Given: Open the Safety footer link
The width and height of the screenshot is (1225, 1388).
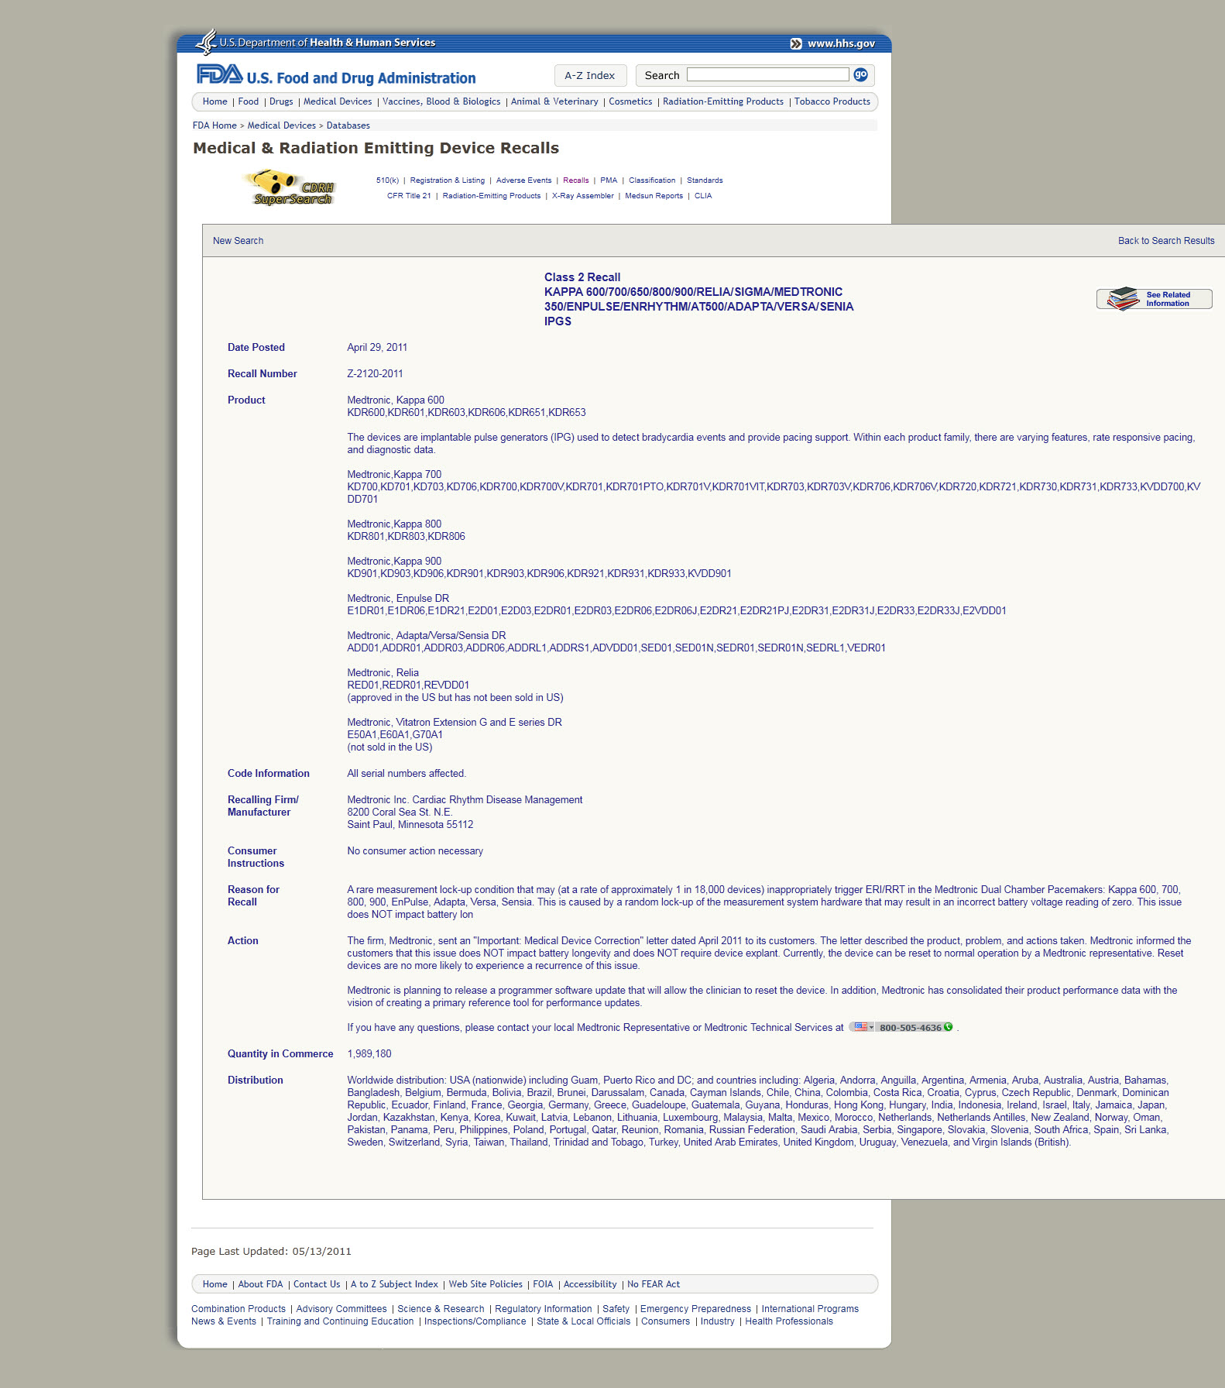Looking at the screenshot, I should 616,1309.
